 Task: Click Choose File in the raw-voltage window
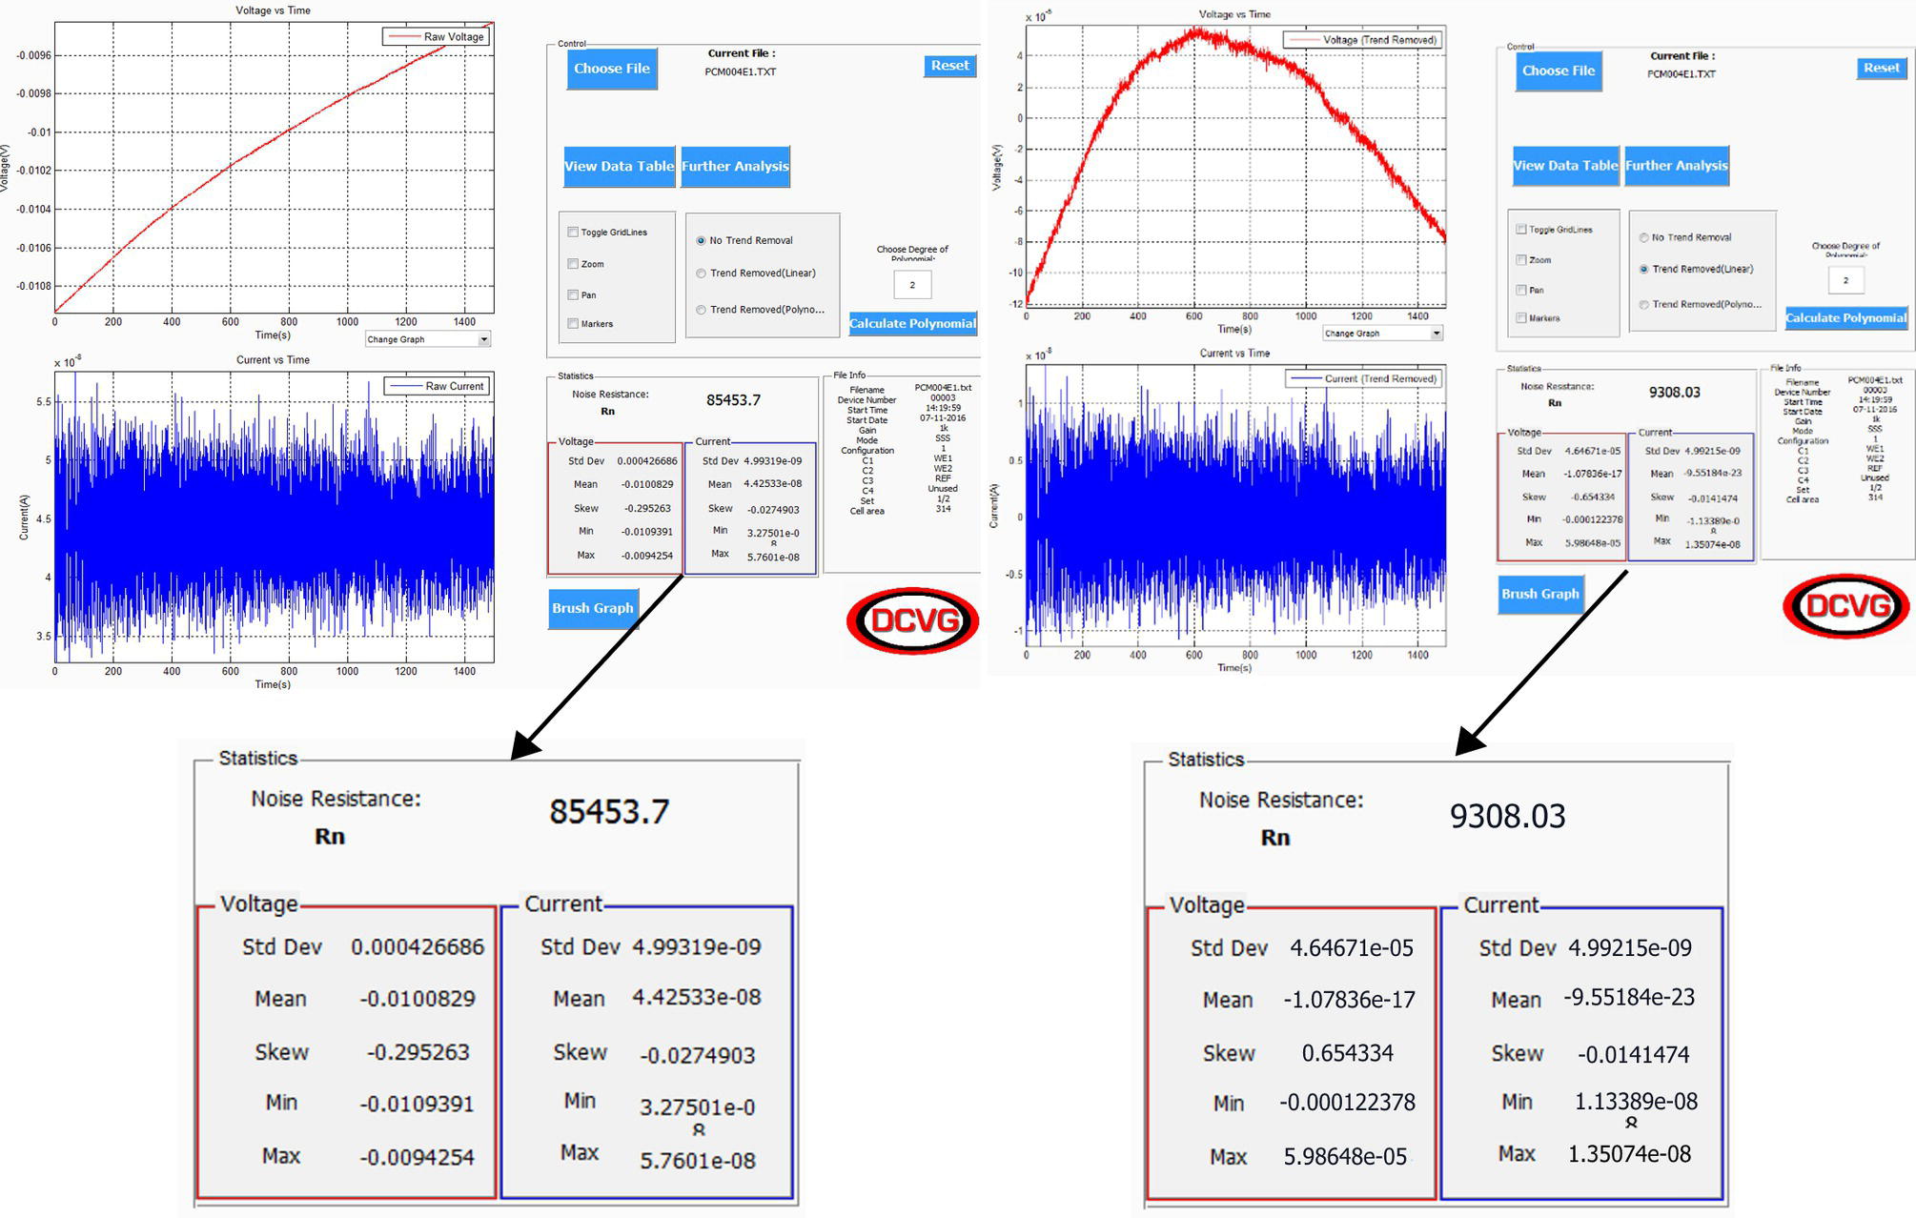612,69
